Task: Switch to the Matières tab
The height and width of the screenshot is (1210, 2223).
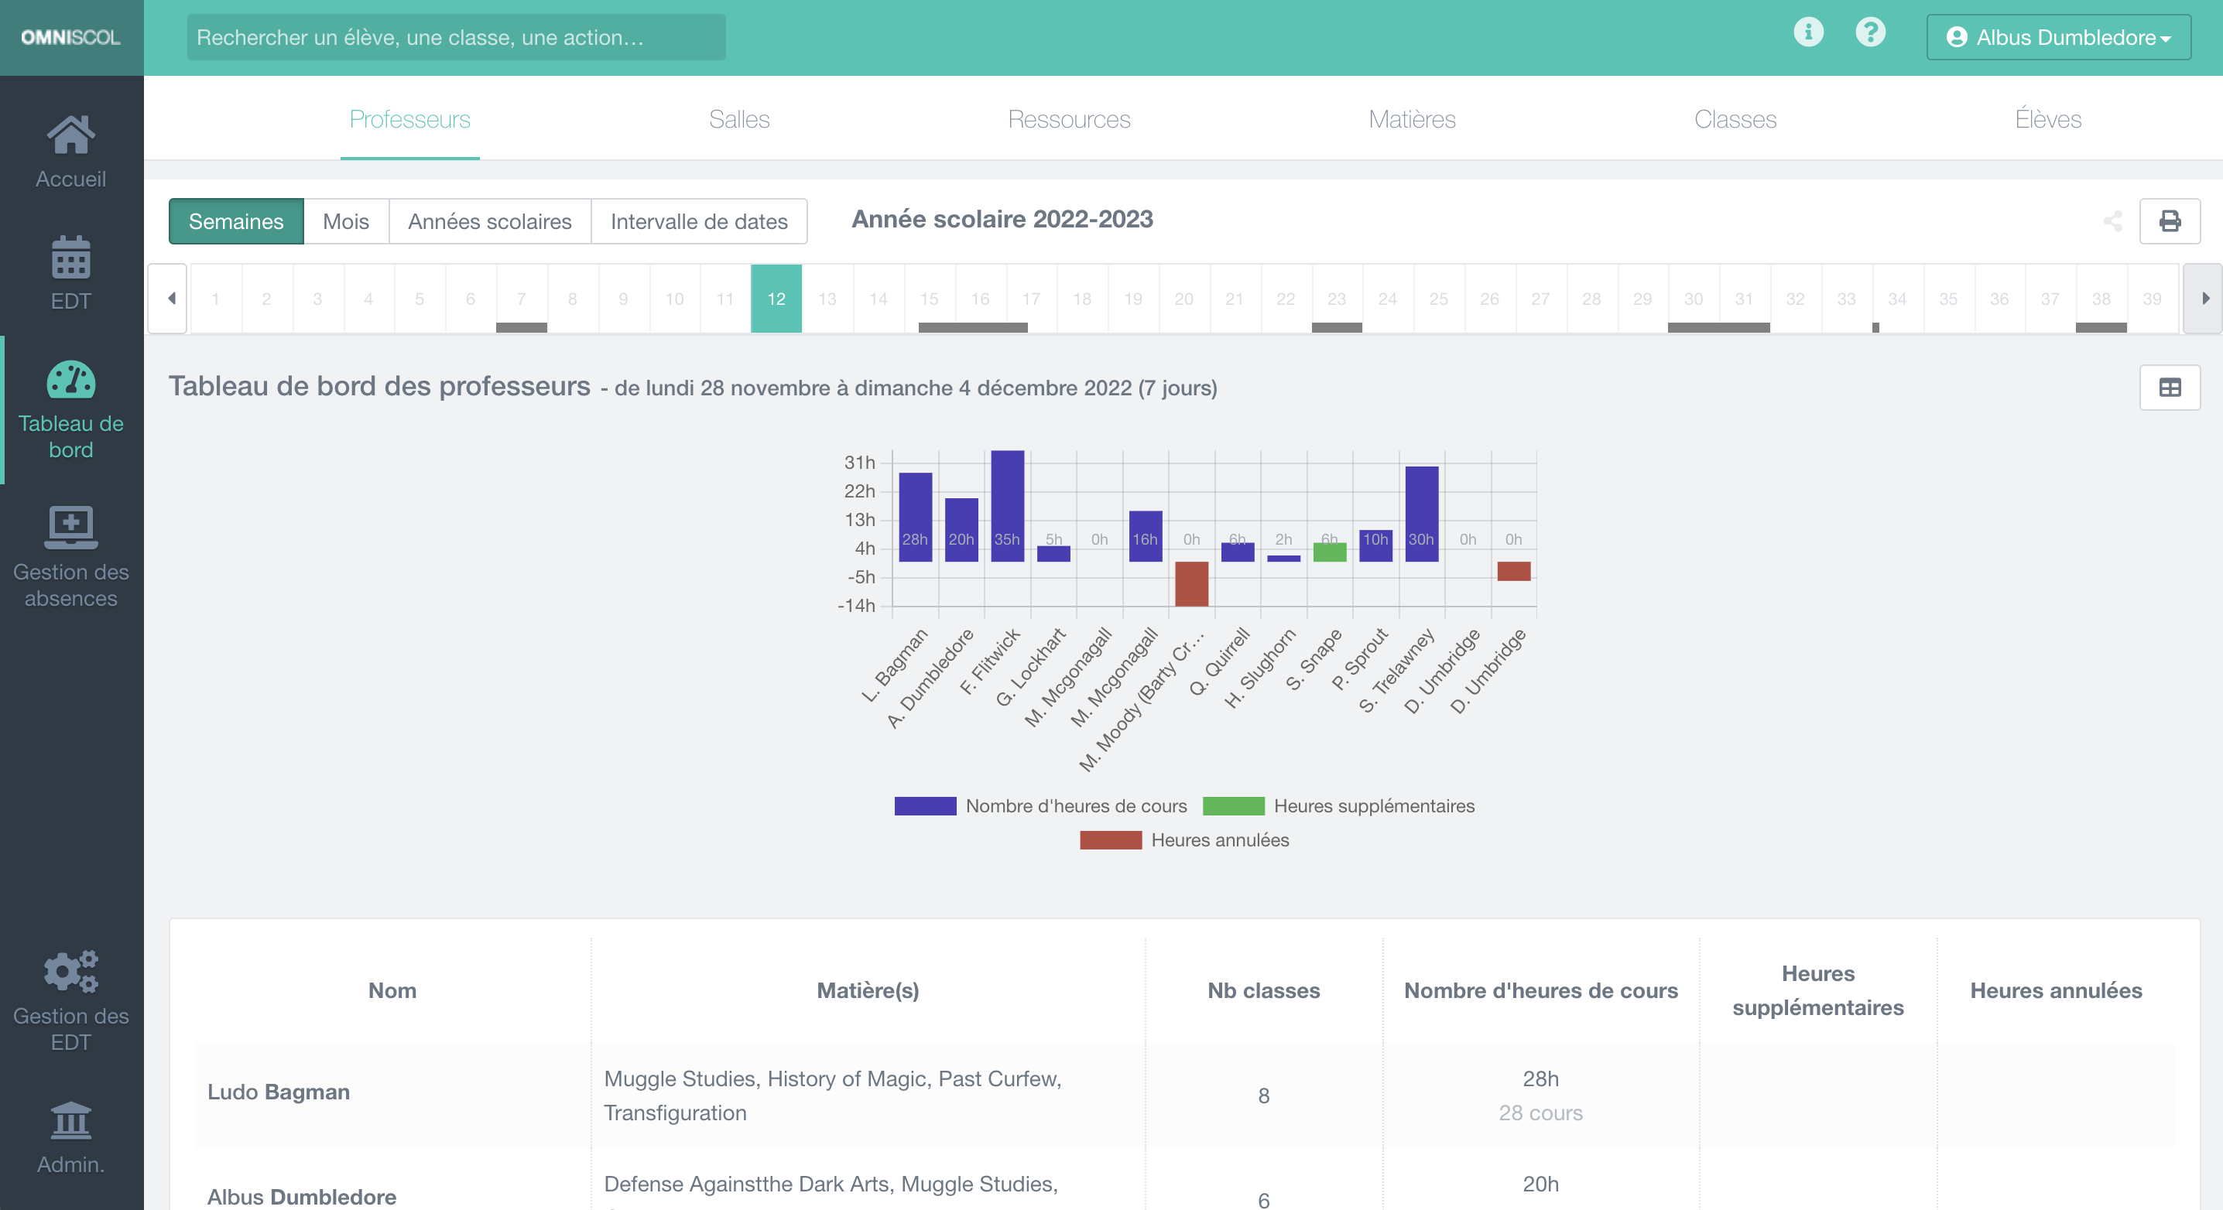Action: [x=1412, y=119]
